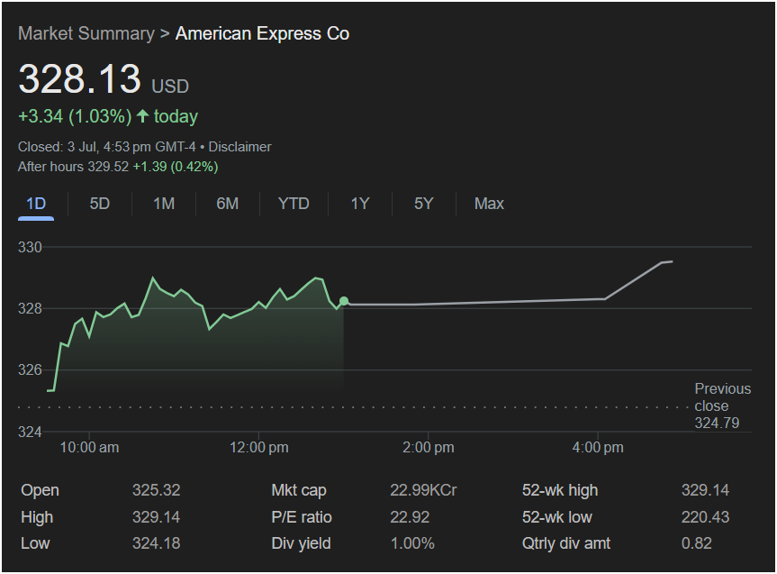Viewport: 777px width, 574px height.
Task: Click the green up arrow beside today
Action: click(143, 116)
